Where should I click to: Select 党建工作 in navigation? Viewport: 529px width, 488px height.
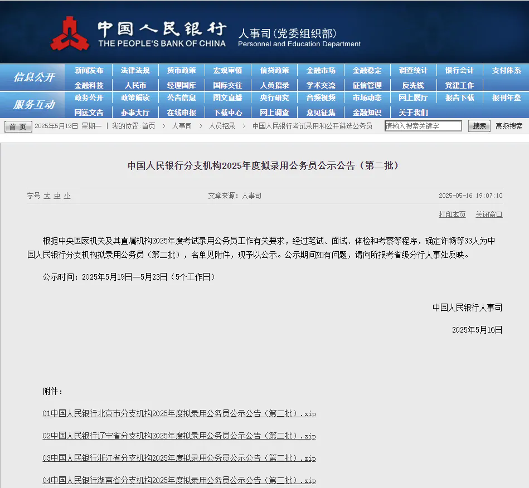[x=459, y=85]
